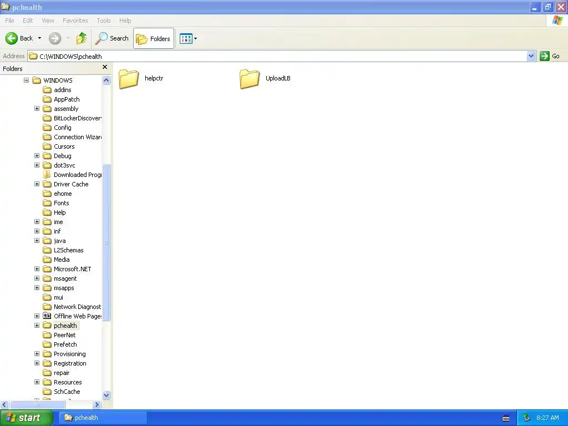568x426 pixels.
Task: Open the Favorites menu
Action: pos(75,21)
